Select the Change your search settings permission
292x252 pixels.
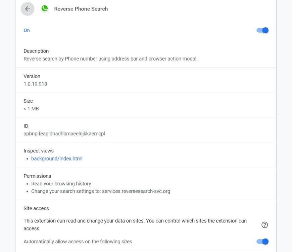pos(101,191)
